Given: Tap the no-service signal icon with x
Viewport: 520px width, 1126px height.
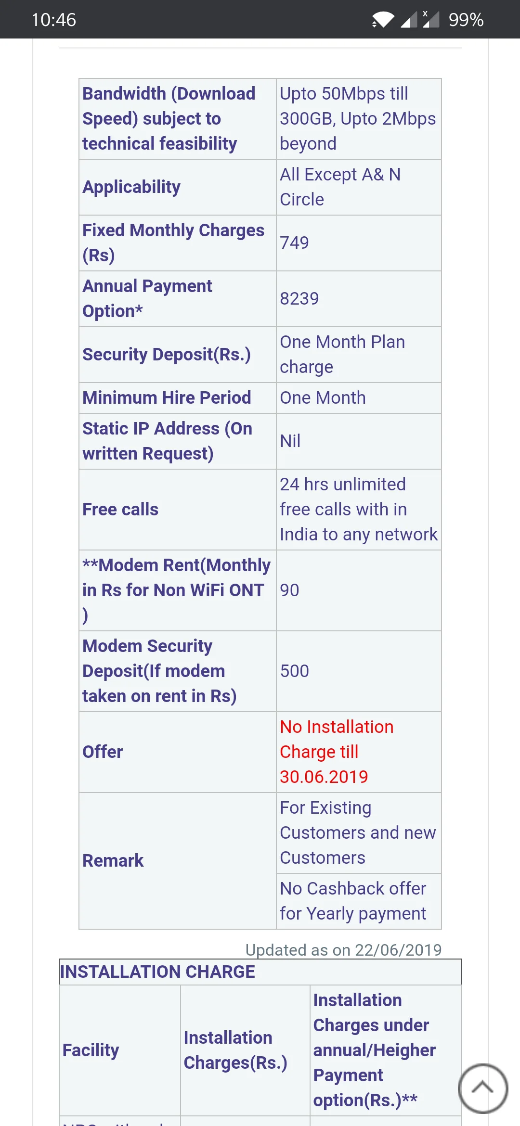Looking at the screenshot, I should pos(431,19).
